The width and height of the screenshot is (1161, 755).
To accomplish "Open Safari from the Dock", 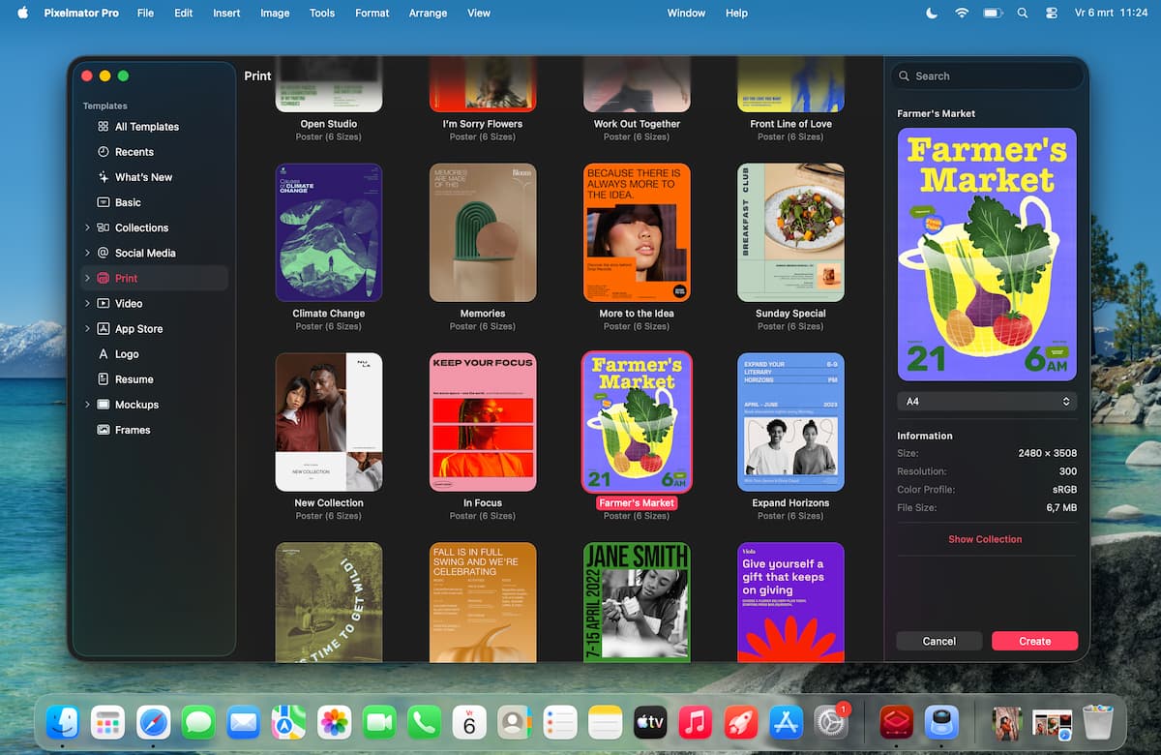I will pos(154,722).
